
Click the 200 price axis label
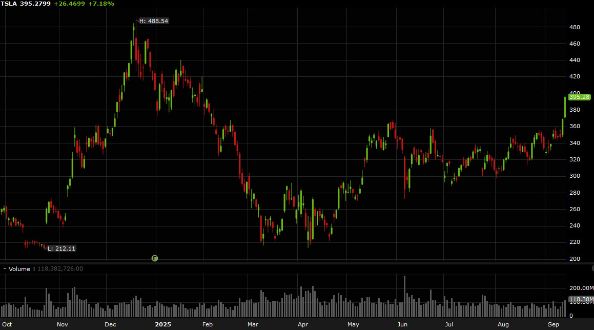(575, 259)
